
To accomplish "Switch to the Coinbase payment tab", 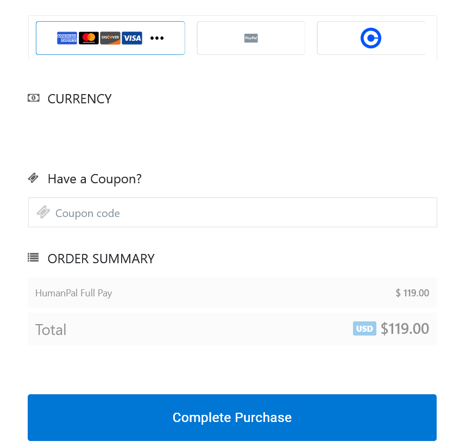I will pos(371,38).
